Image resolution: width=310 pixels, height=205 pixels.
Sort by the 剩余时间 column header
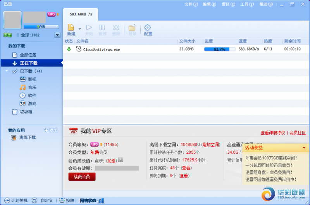292,41
